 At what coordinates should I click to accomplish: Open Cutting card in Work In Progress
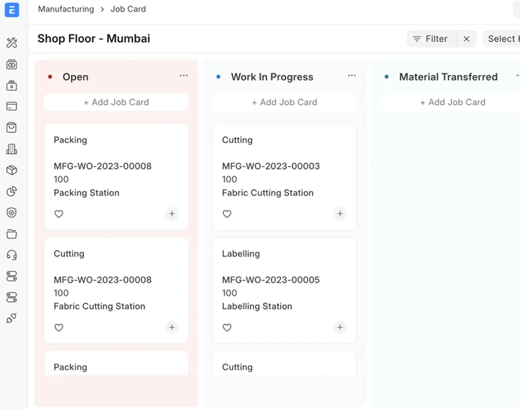coord(237,140)
